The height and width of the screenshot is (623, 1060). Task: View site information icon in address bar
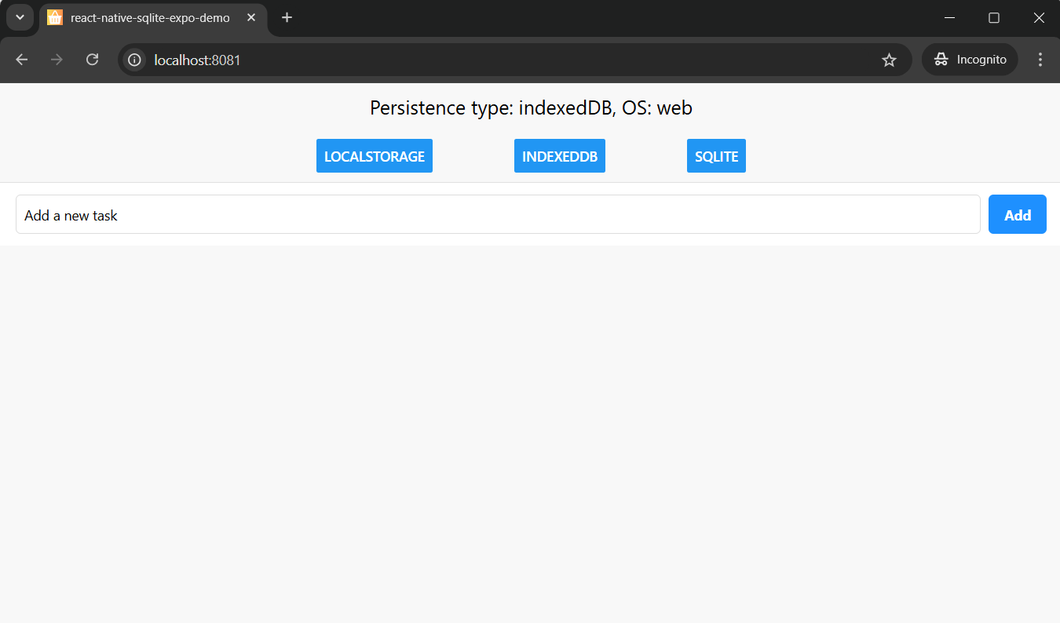(134, 60)
